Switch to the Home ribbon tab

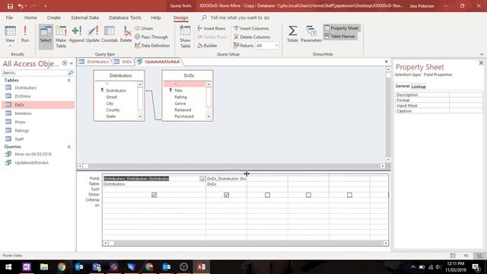coord(30,18)
